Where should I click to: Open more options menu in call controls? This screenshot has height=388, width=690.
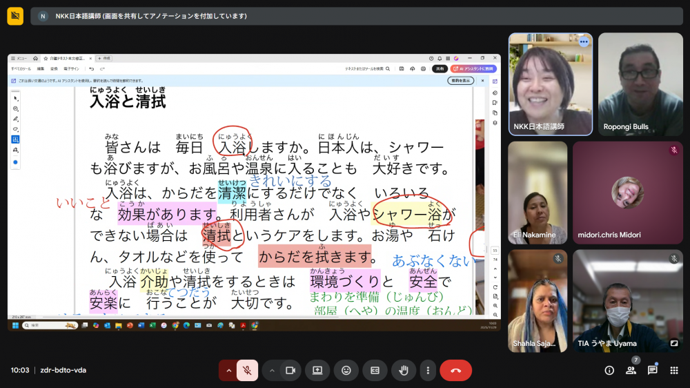tap(428, 371)
